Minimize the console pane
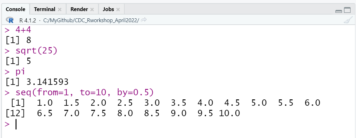Image resolution: width=356 pixels, height=138 pixels. 339,11
